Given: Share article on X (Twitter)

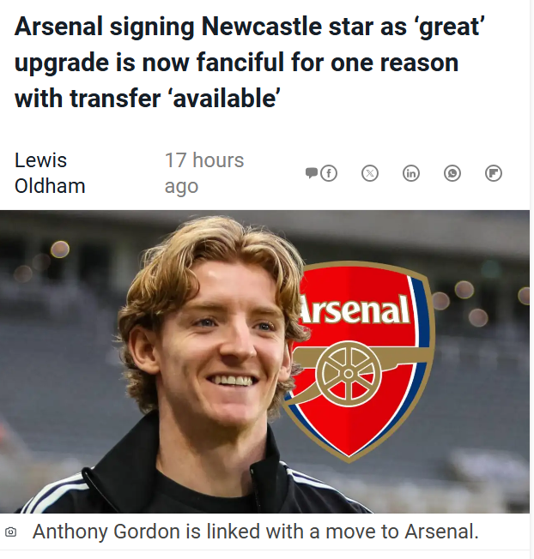Looking at the screenshot, I should click(x=370, y=173).
